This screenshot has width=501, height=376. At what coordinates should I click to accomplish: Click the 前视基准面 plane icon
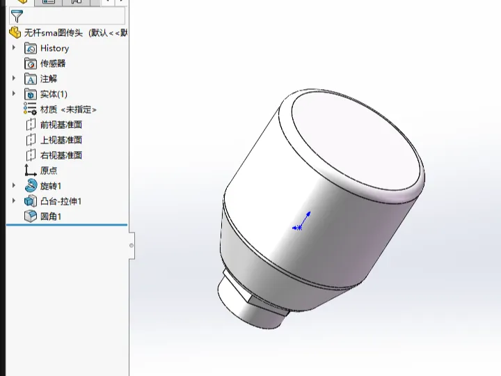coord(31,125)
